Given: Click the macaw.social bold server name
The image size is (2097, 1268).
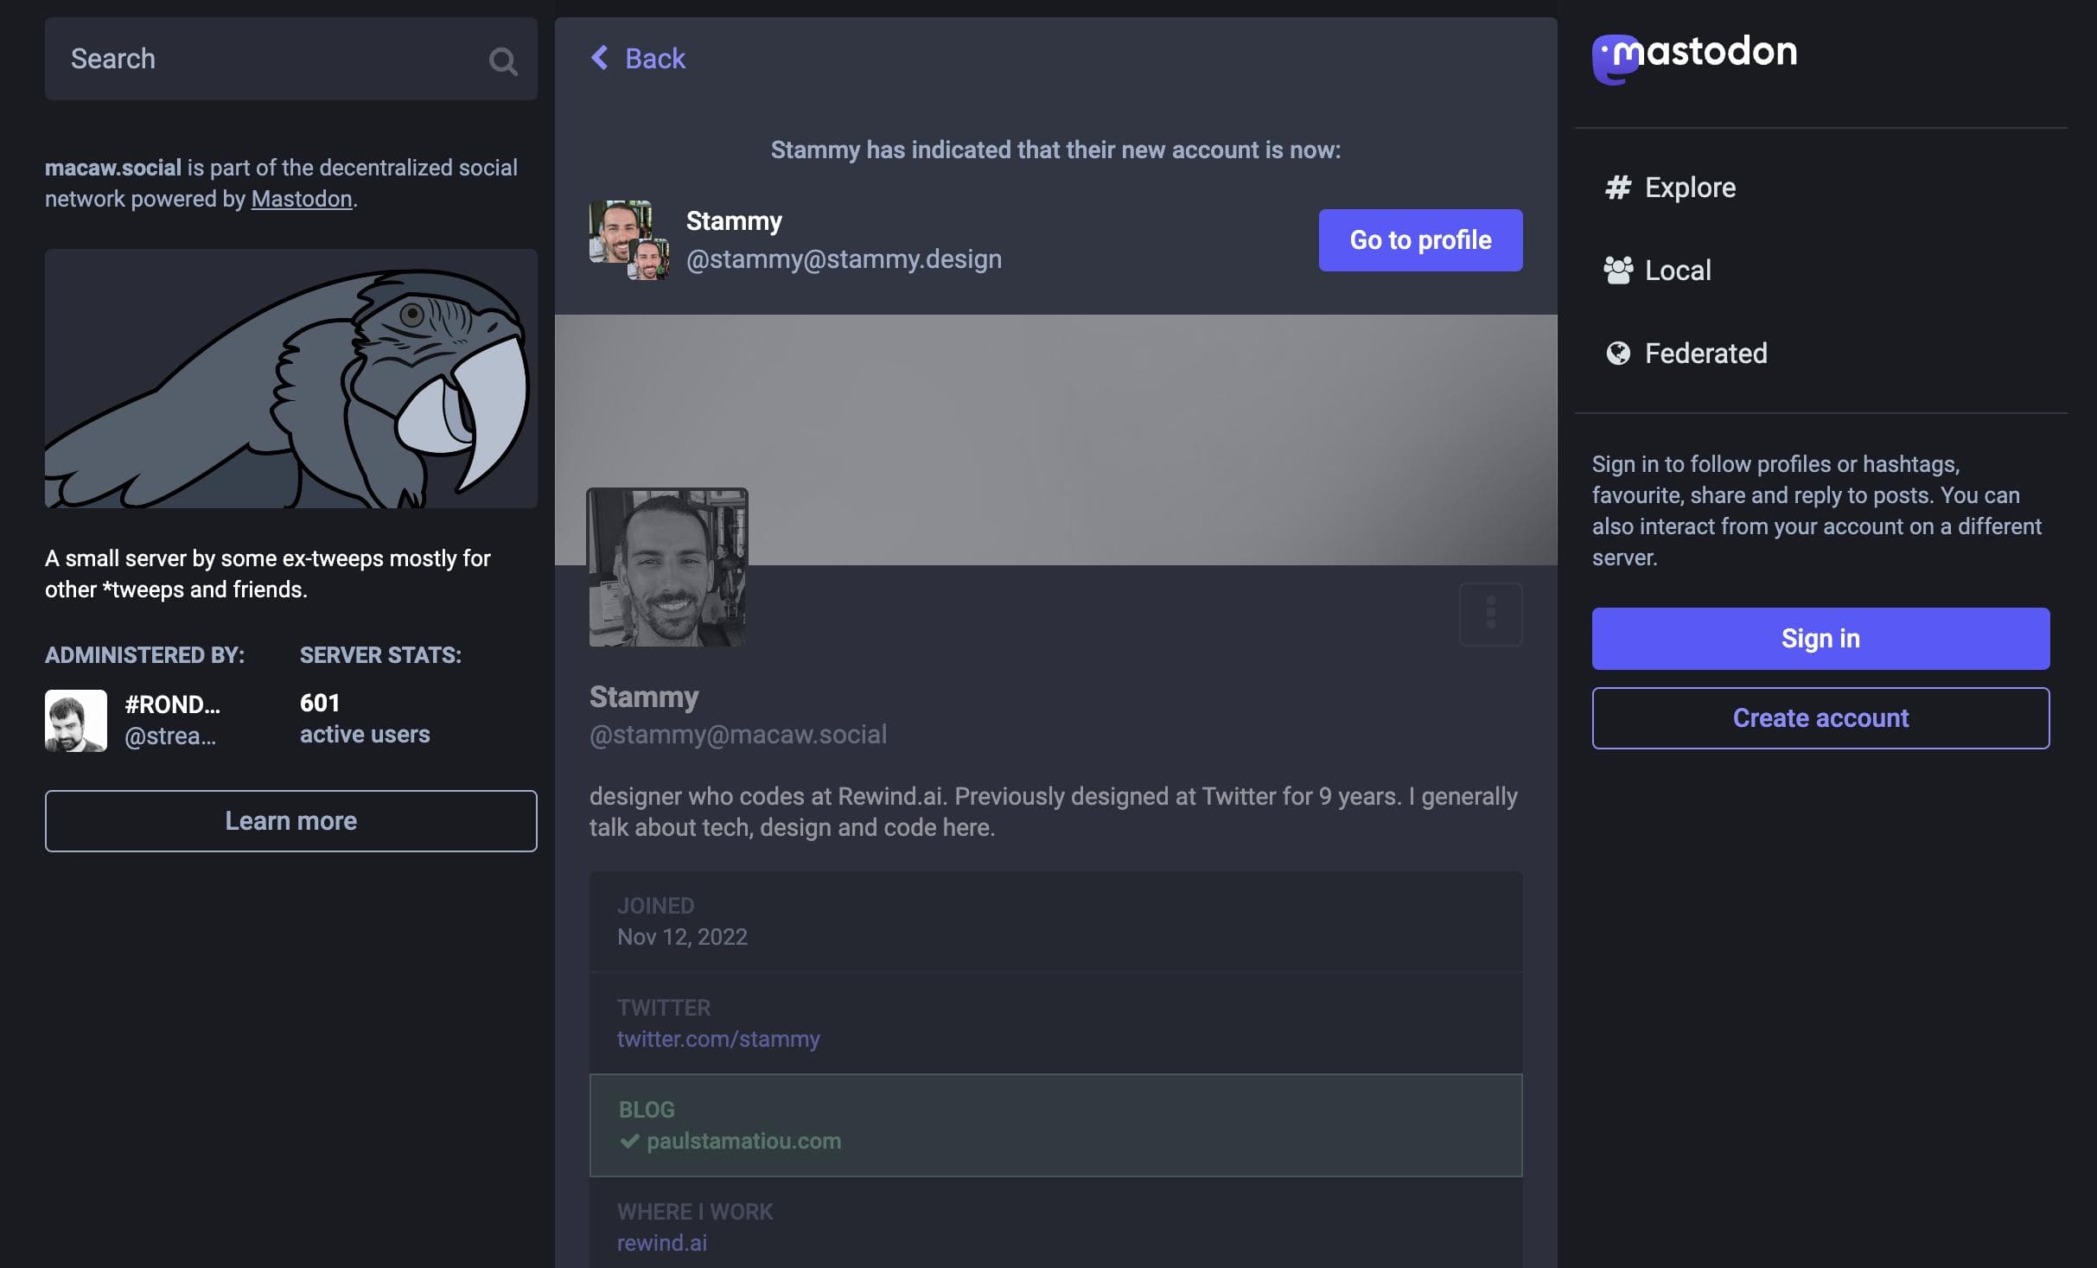Looking at the screenshot, I should (x=113, y=168).
